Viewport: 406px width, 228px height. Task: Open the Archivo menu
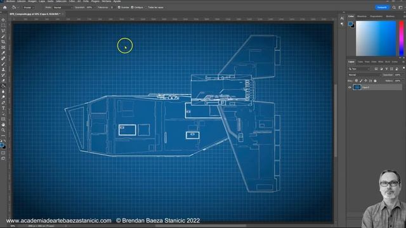[11, 1]
